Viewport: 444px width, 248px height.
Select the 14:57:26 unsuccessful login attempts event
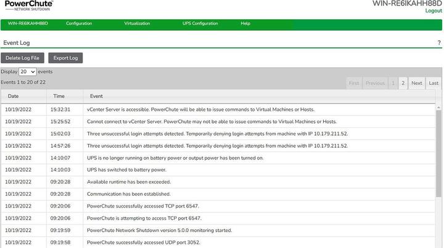[218, 146]
